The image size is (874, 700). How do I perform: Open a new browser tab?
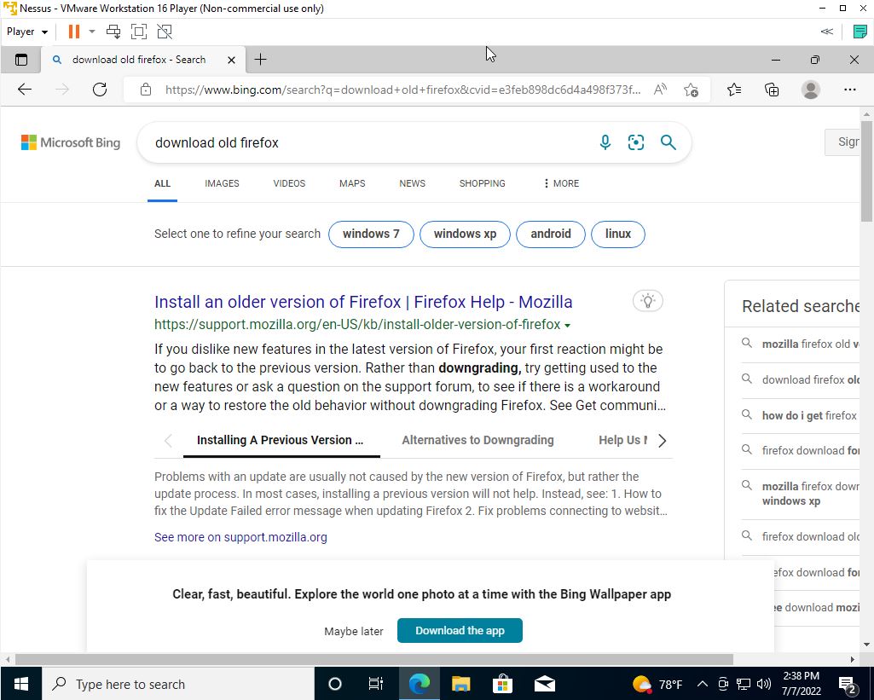pos(260,60)
